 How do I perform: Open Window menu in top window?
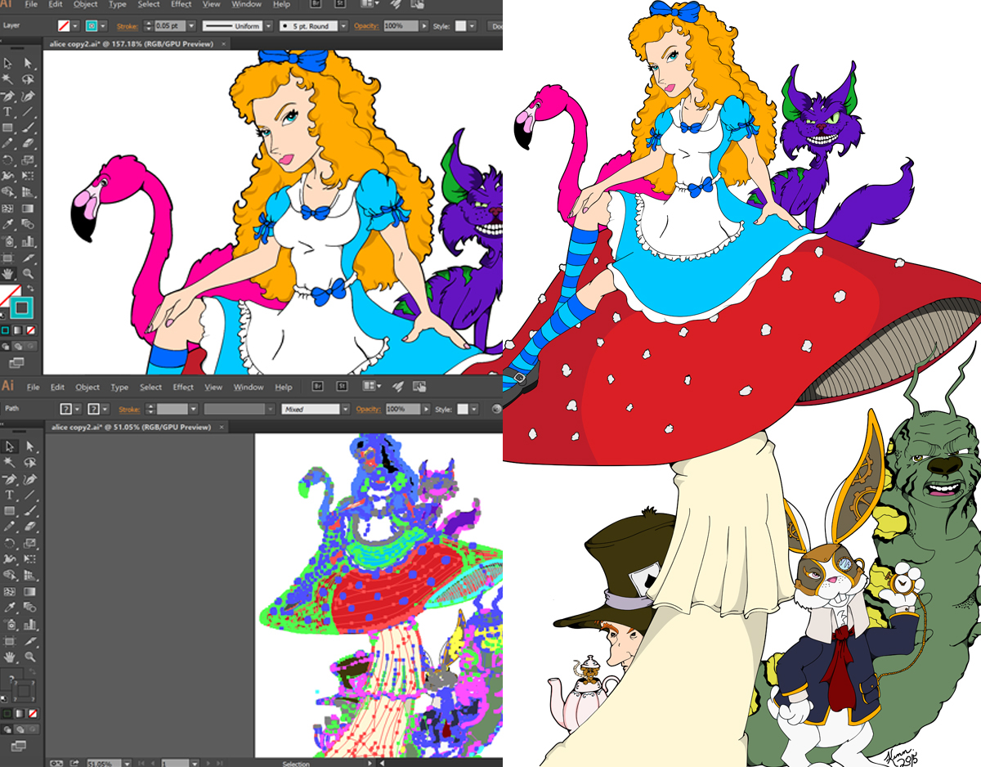coord(246,4)
